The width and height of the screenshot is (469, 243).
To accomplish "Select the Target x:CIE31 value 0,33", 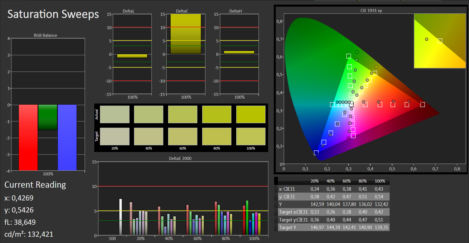I will click(315, 212).
